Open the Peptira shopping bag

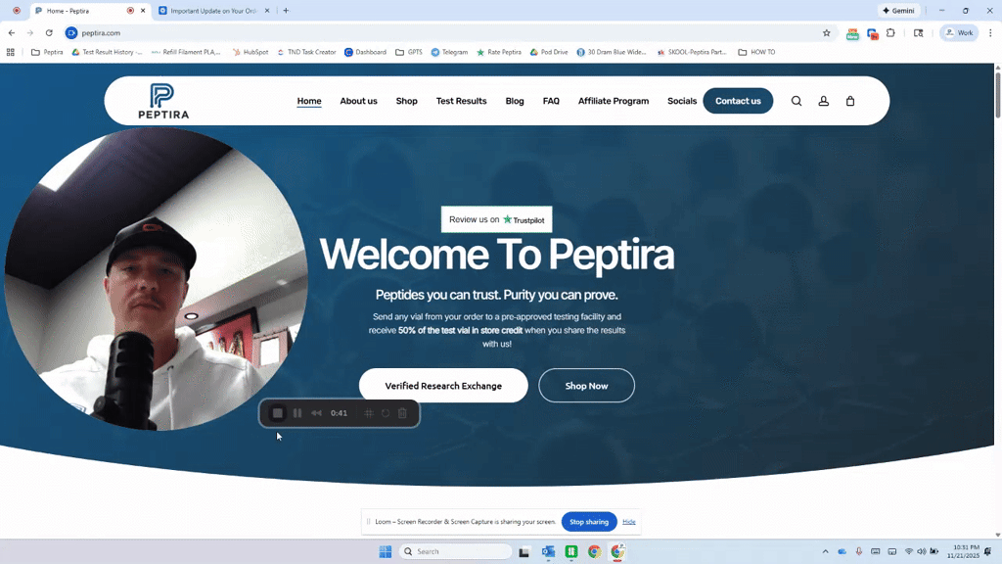[x=849, y=100]
